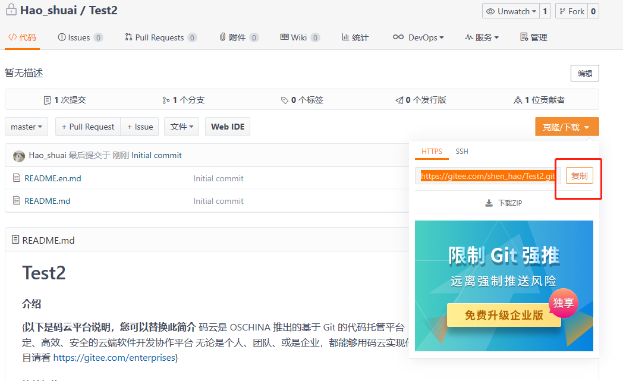Click the 附件 paperclip icon
The image size is (623, 381).
pyautogui.click(x=222, y=37)
